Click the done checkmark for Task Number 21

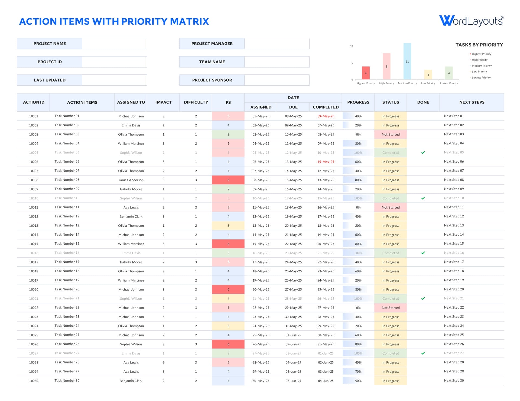click(x=423, y=299)
